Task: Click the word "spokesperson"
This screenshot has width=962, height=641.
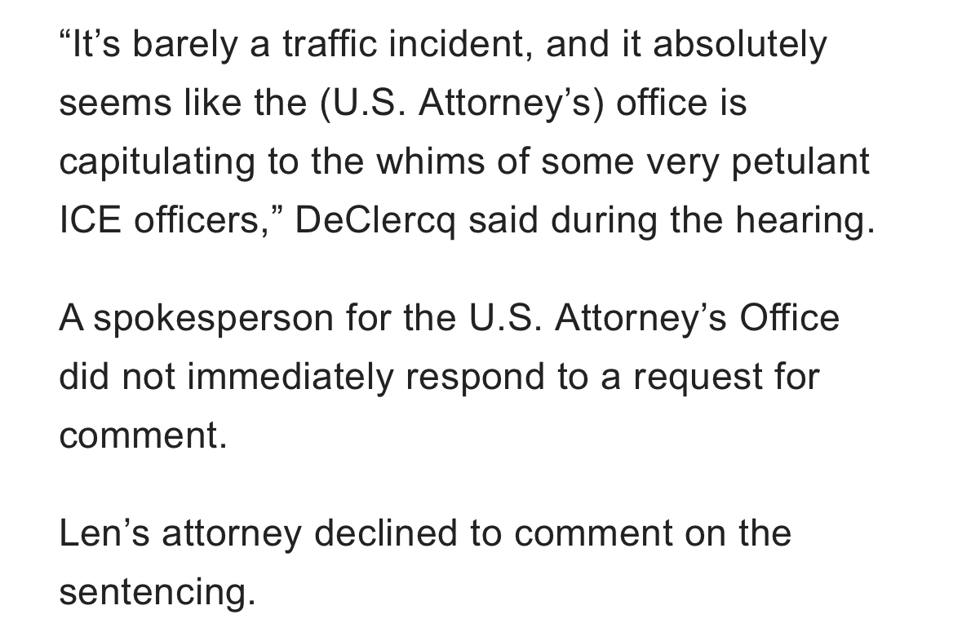Action: point(213,319)
